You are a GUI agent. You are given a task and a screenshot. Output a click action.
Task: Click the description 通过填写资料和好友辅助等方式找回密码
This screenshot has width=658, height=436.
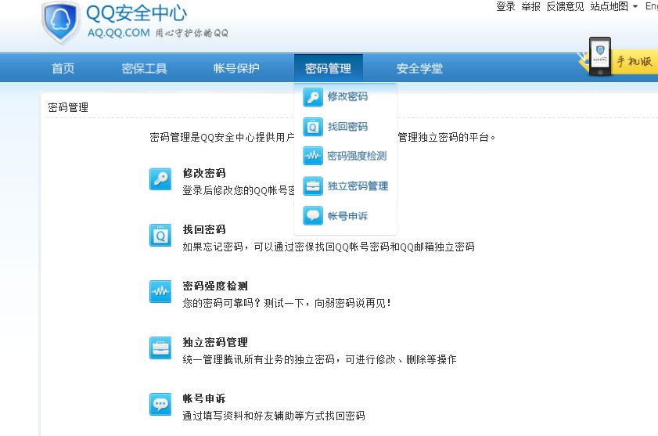(x=274, y=416)
